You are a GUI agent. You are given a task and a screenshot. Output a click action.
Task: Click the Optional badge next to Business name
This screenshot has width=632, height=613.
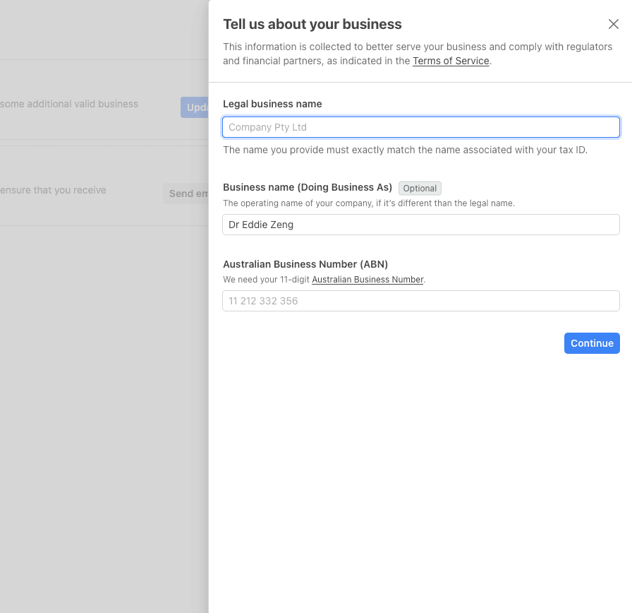(x=420, y=188)
